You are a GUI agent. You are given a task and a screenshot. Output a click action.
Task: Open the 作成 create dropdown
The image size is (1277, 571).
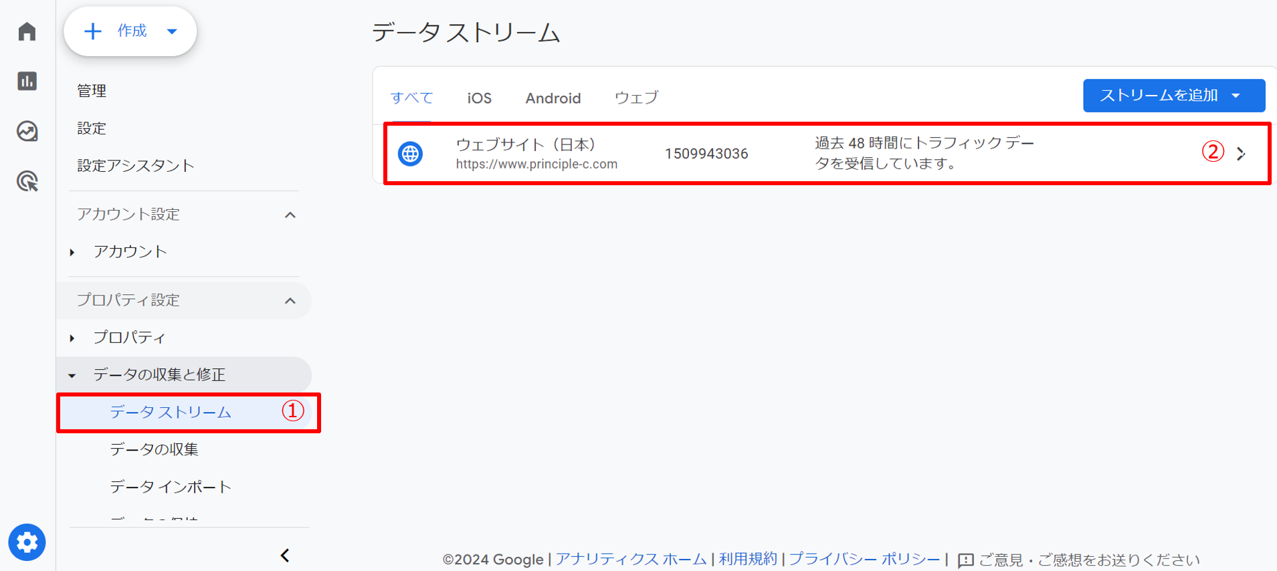pos(130,31)
